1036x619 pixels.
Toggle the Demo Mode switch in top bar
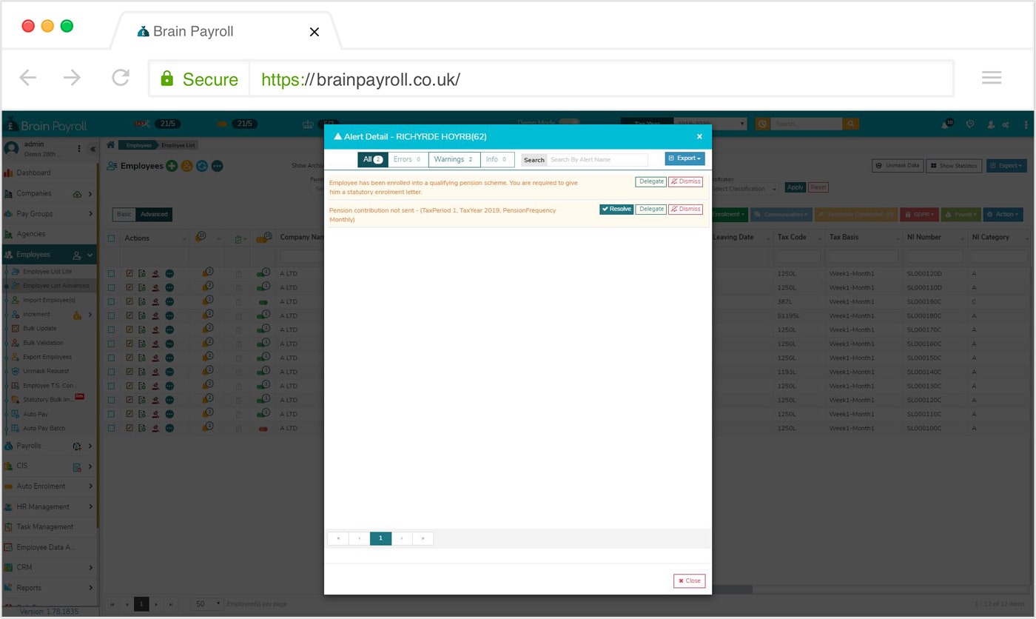tap(568, 123)
